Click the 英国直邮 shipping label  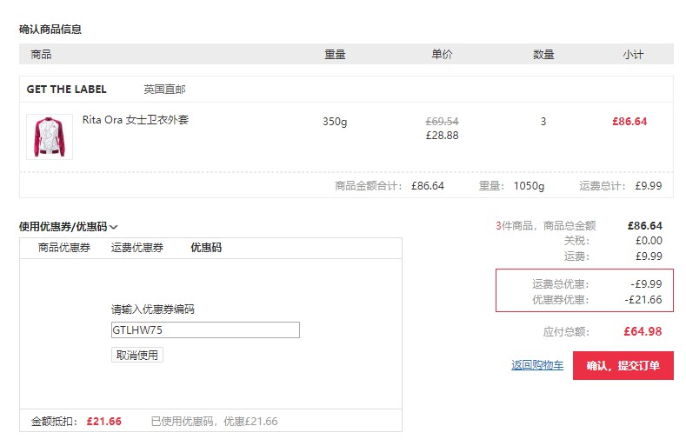click(x=164, y=90)
